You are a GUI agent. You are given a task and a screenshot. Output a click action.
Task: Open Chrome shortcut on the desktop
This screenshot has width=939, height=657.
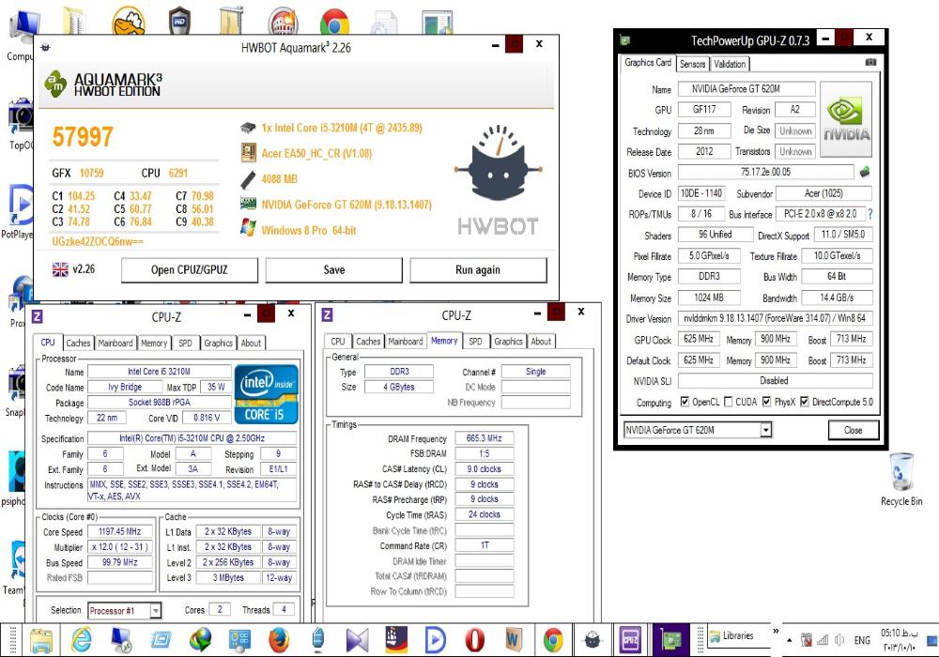tap(335, 22)
